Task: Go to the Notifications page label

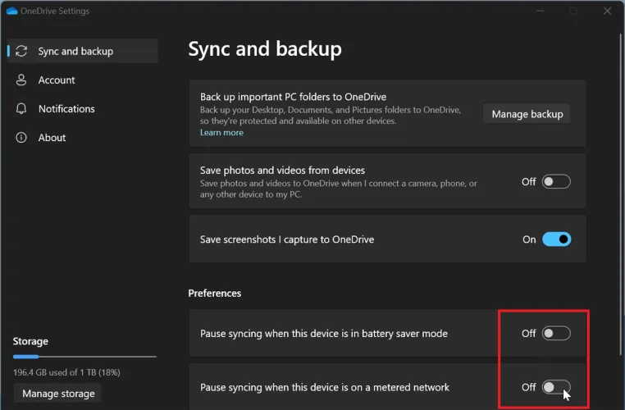Action: pos(66,108)
